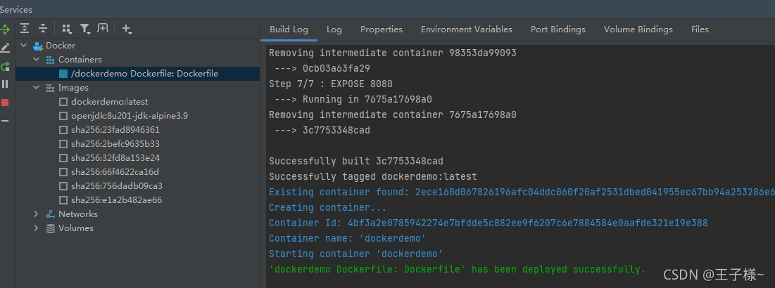
Task: Click the green Redeploy icon in sidebar
Action: click(5, 66)
